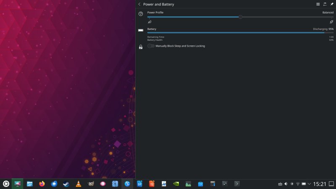Pin the Power and Battery popup open
The image size is (336, 189).
[x=332, y=4]
